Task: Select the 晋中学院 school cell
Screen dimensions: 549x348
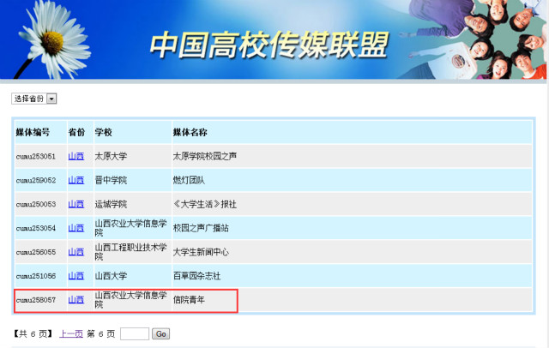Action: click(x=111, y=180)
